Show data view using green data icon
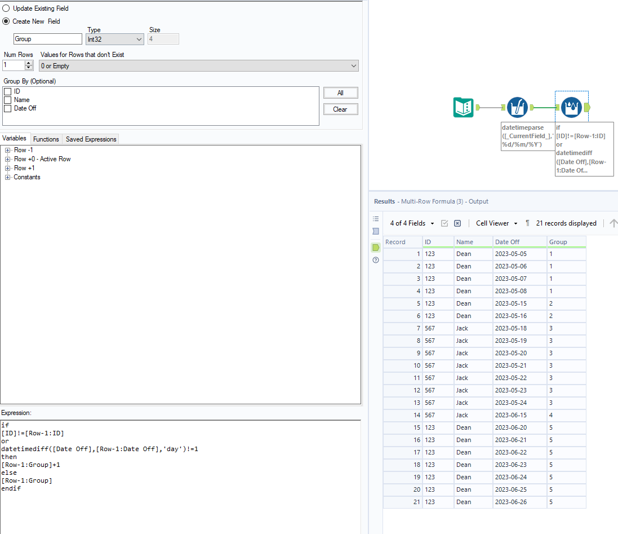618x534 pixels. (x=376, y=248)
